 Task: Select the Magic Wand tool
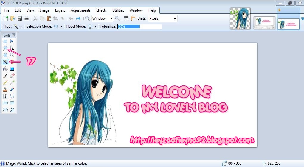[x=5, y=62]
